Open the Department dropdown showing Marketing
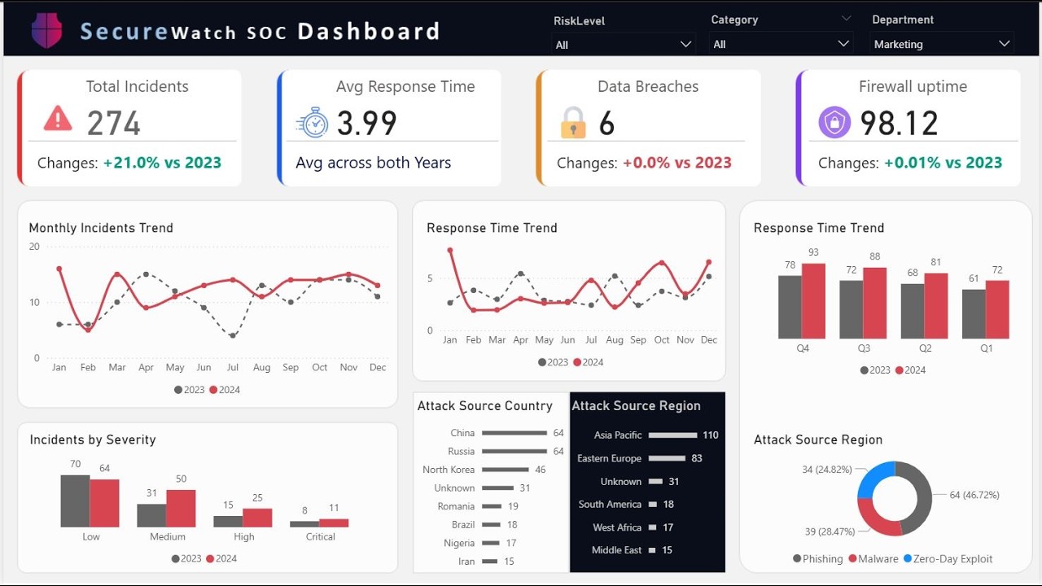Image resolution: width=1042 pixels, height=586 pixels. click(943, 44)
